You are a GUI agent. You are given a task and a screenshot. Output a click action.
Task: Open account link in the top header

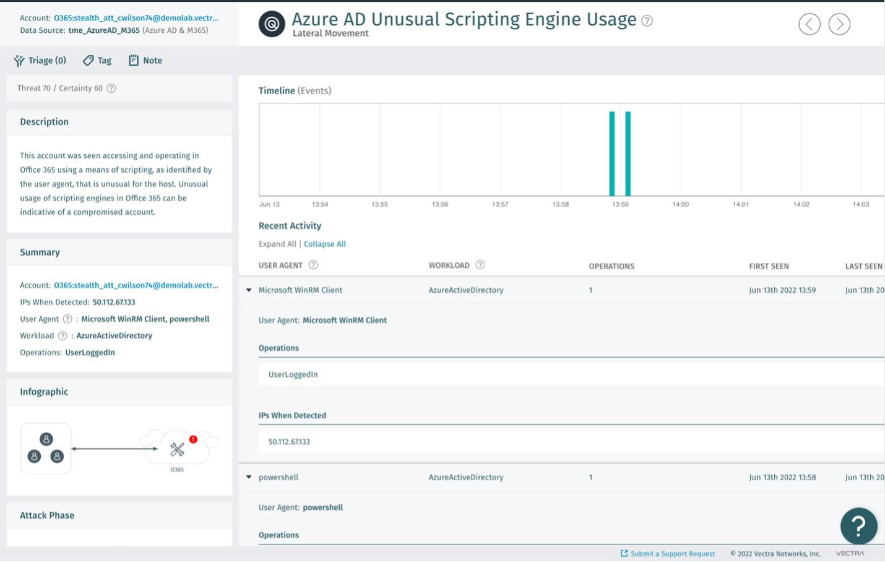tap(136, 18)
